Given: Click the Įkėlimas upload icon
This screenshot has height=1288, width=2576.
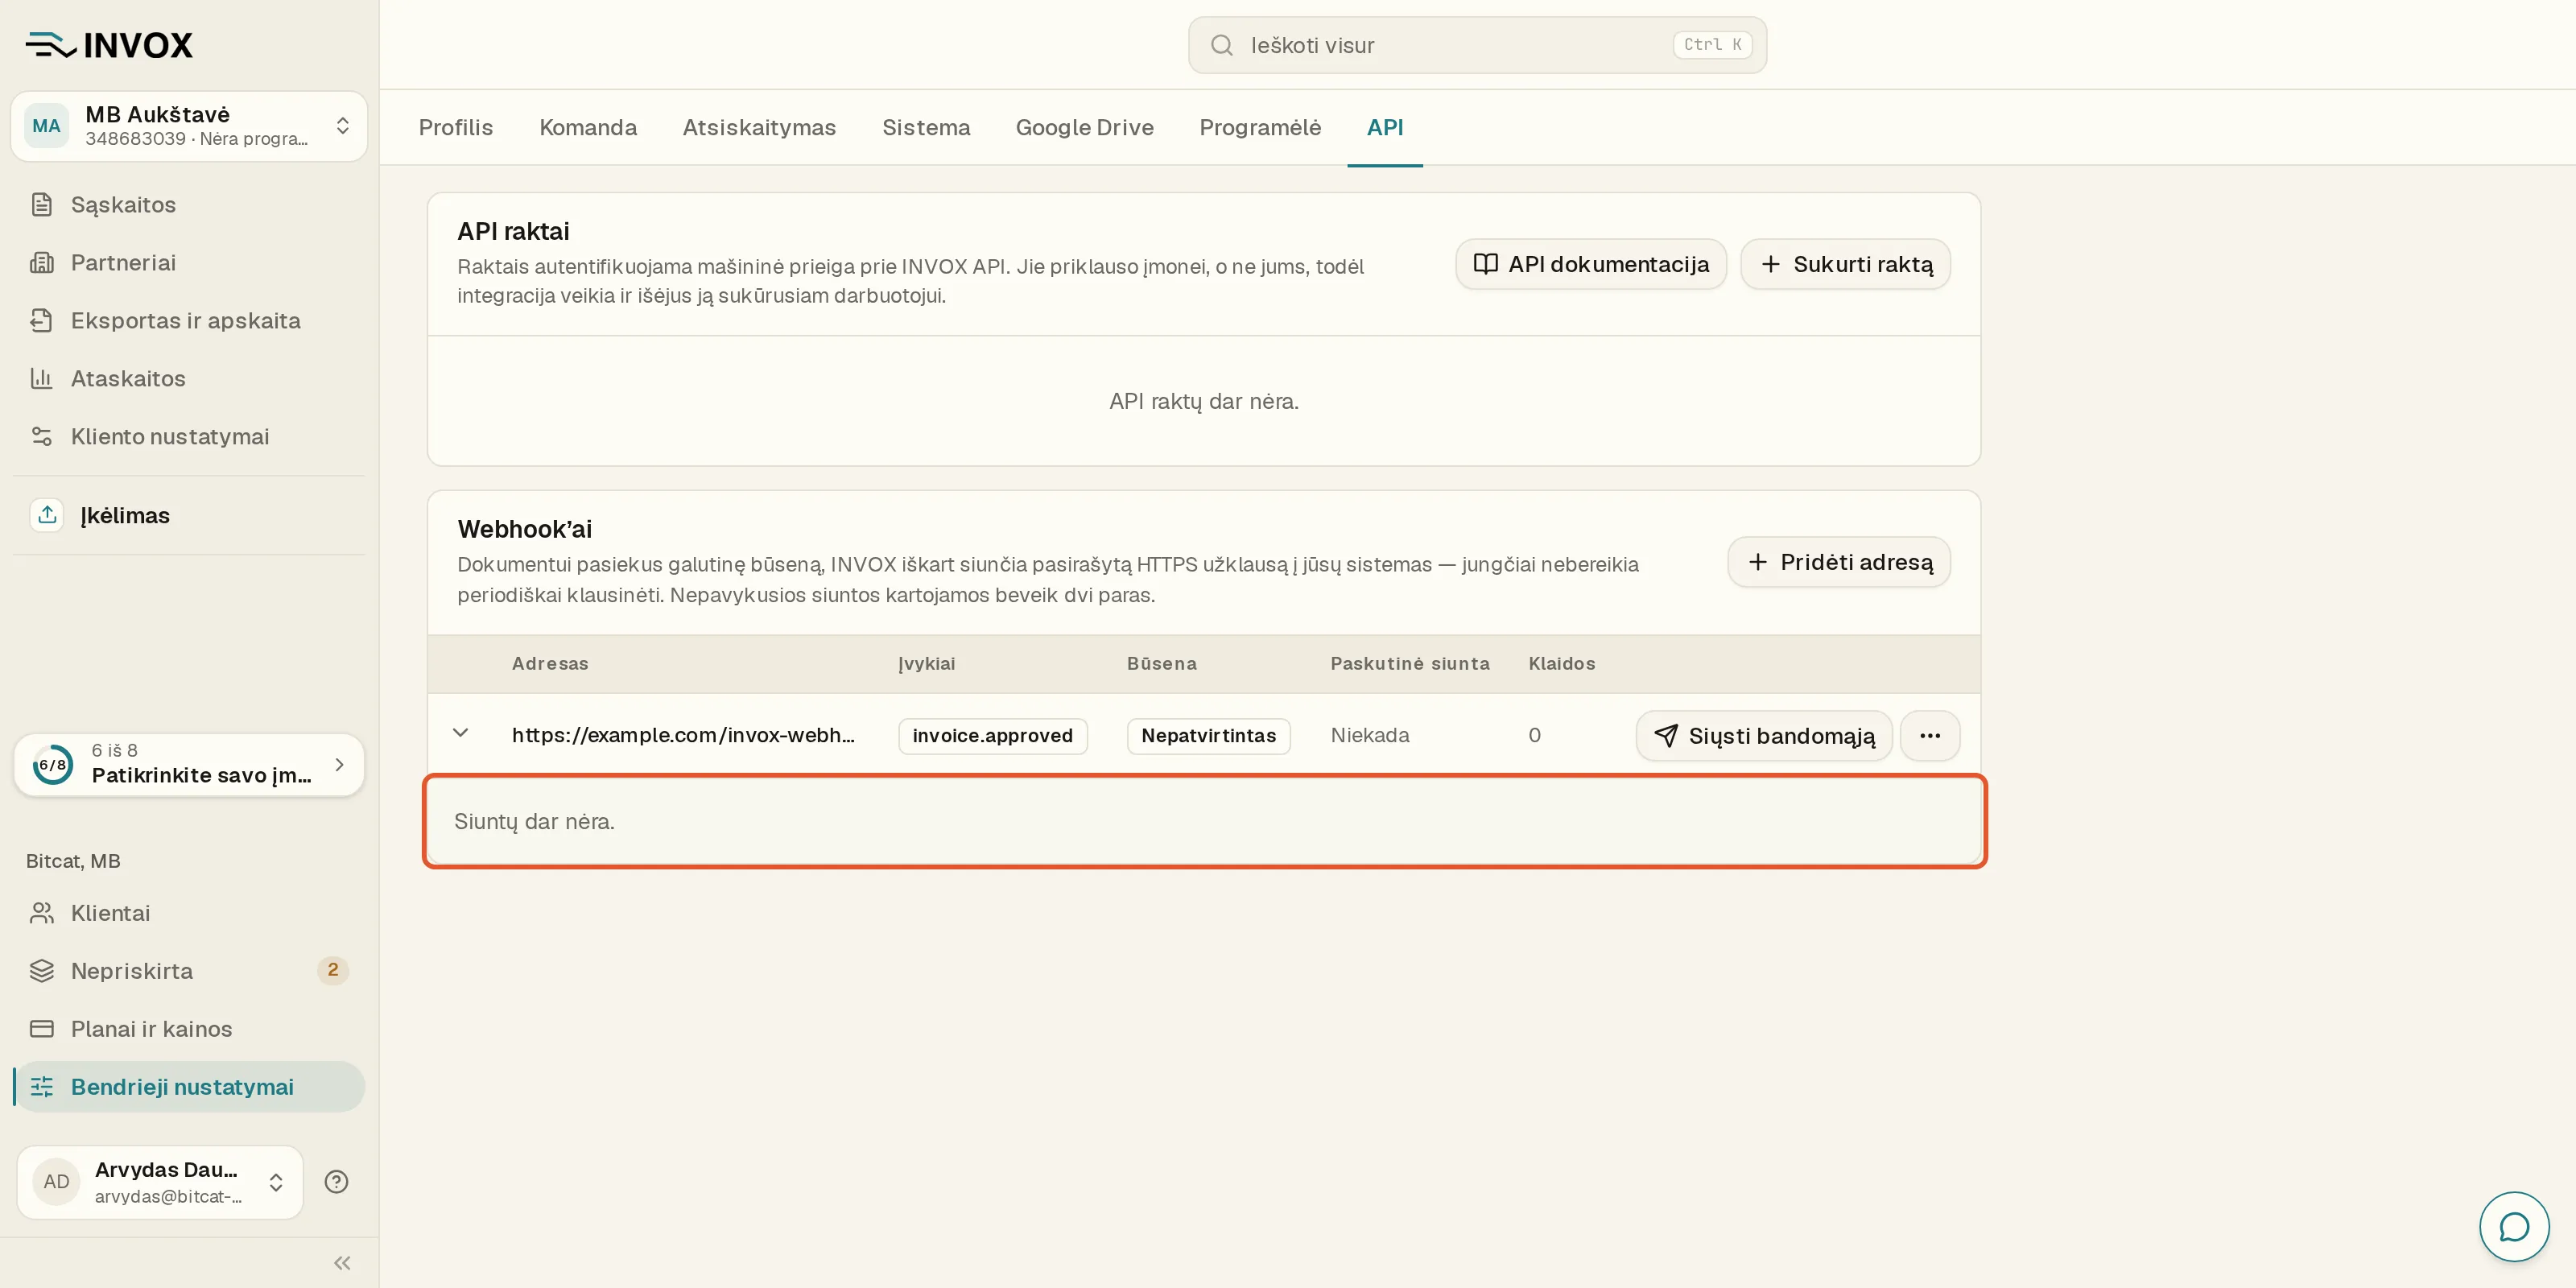Looking at the screenshot, I should [47, 515].
